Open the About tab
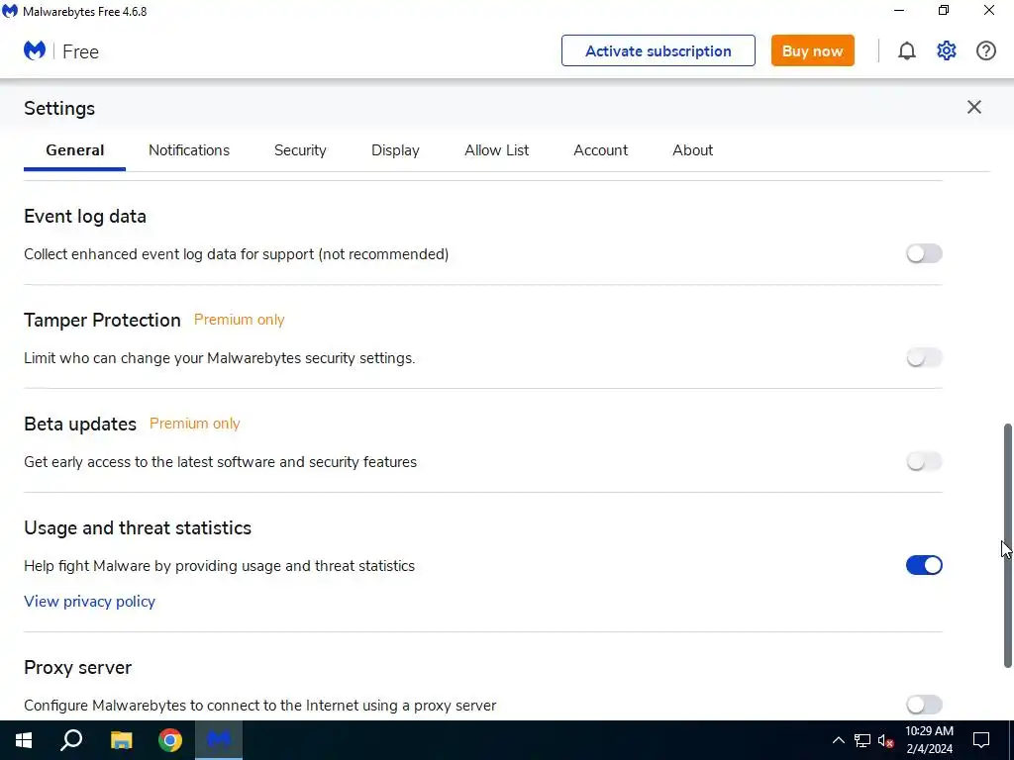 tap(692, 150)
